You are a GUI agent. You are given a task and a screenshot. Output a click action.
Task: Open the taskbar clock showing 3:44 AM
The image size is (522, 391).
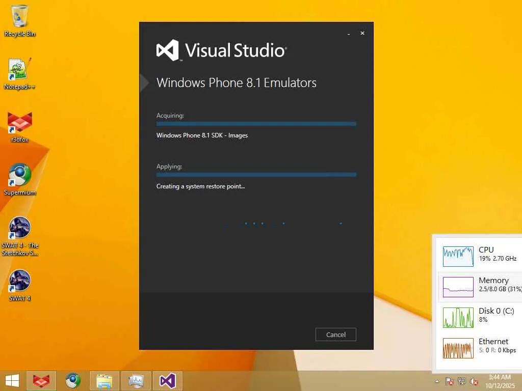click(500, 381)
